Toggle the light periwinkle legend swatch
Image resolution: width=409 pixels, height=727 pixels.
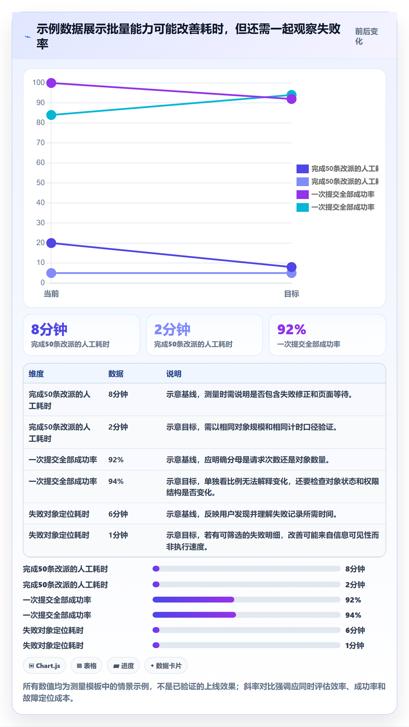[302, 181]
